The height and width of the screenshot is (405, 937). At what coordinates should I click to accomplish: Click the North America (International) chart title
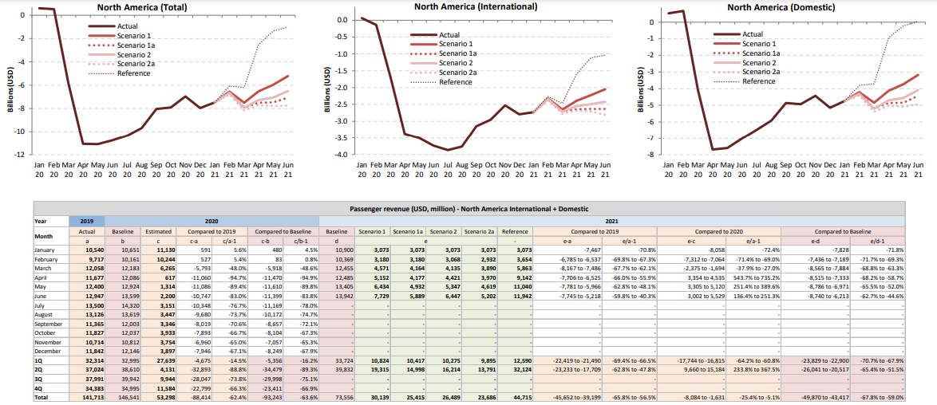coord(476,6)
